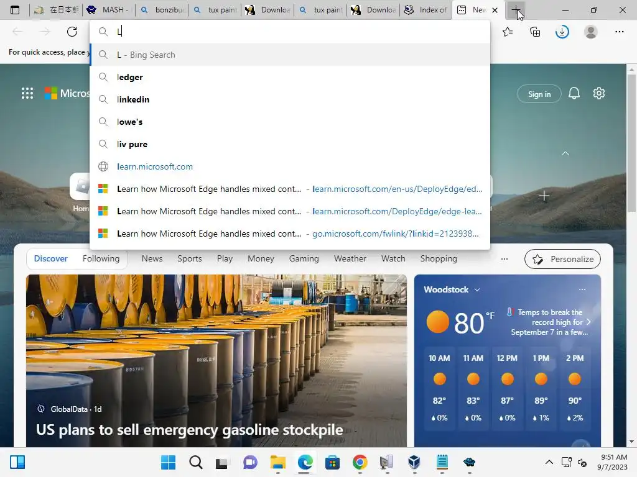
Task: Click the profile avatar icon
Action: click(x=591, y=32)
